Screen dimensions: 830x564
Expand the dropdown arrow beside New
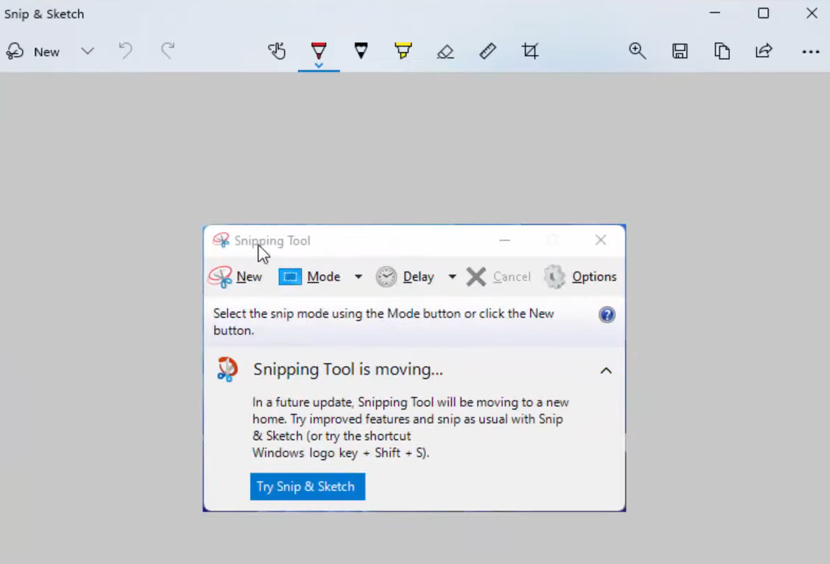(87, 51)
